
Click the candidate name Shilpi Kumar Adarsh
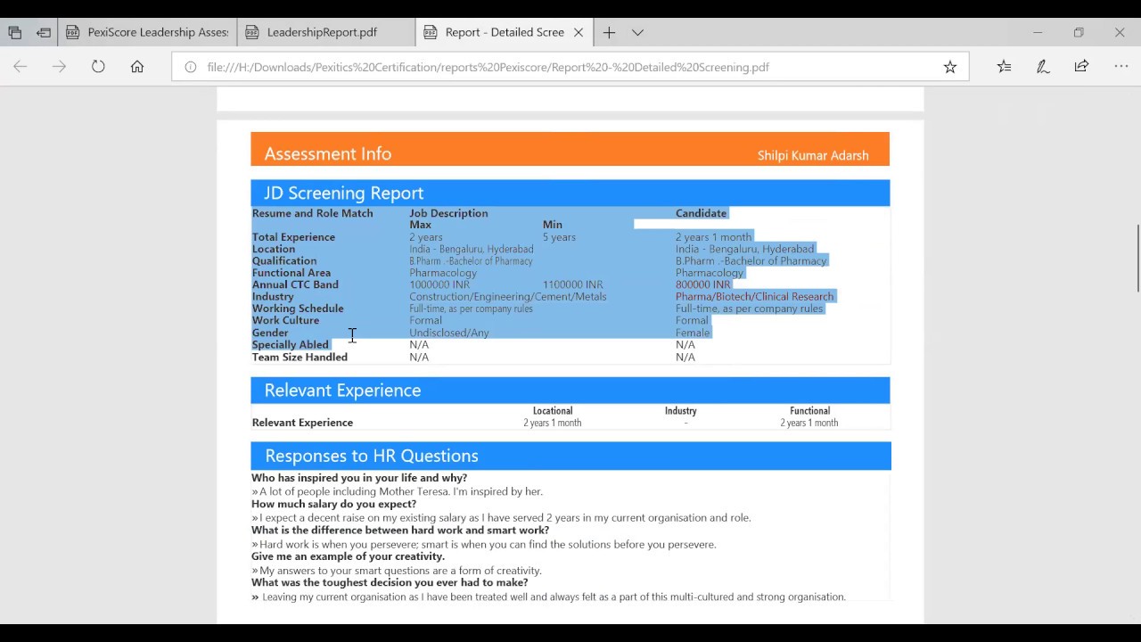pyautogui.click(x=813, y=155)
